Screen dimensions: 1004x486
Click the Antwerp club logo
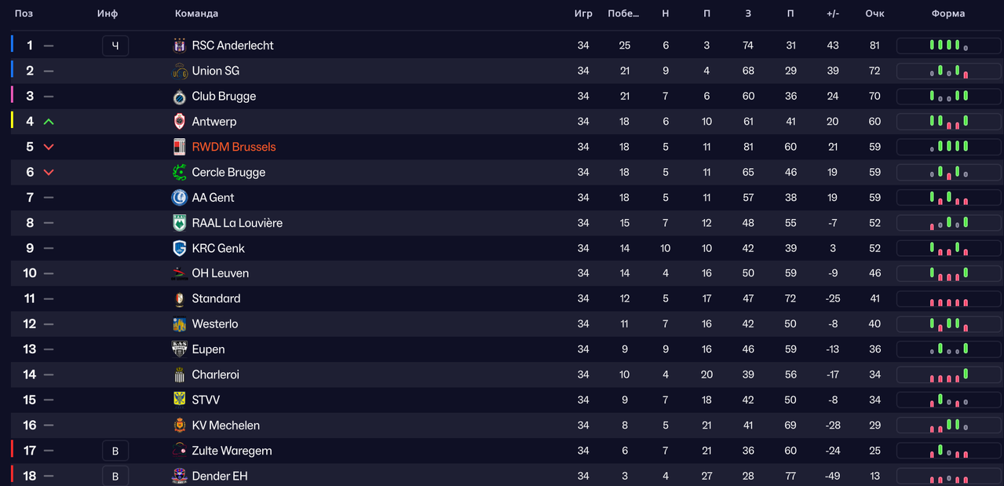point(179,122)
